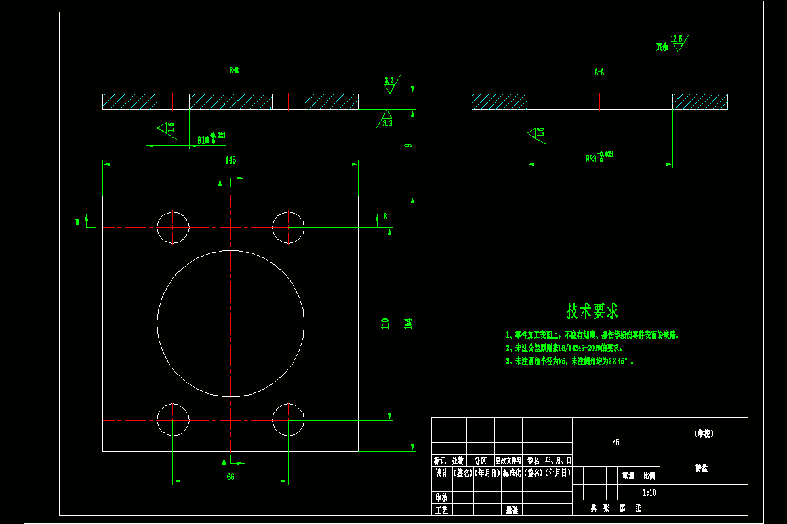Select the 标准化 cell

click(512, 473)
